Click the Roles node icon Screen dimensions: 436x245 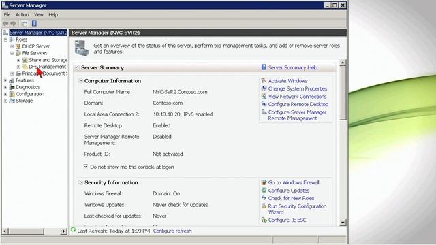pyautogui.click(x=12, y=39)
